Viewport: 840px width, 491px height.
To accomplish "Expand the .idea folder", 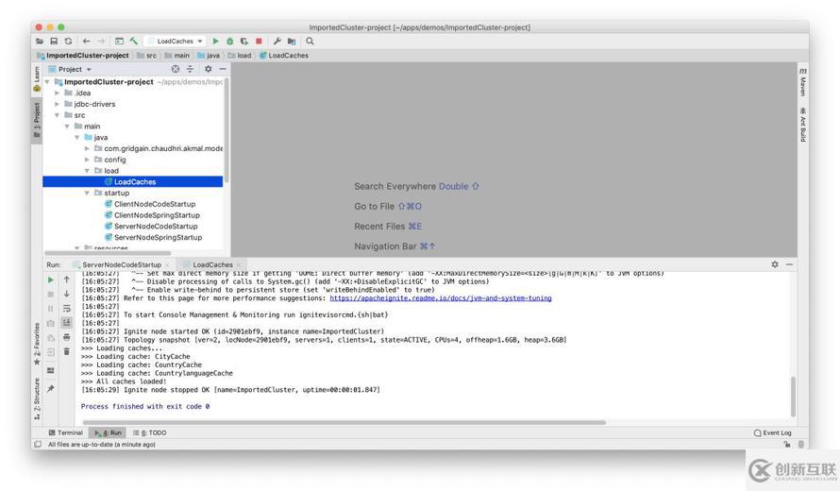I will 57,93.
